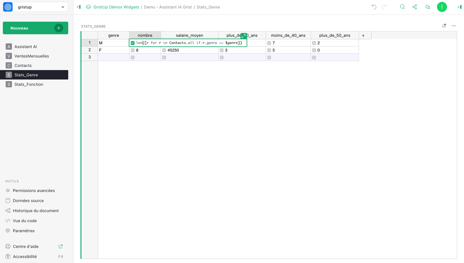Select the salaire_moyen cell showing 45250
Image resolution: width=464 pixels, height=263 pixels.
click(x=189, y=50)
